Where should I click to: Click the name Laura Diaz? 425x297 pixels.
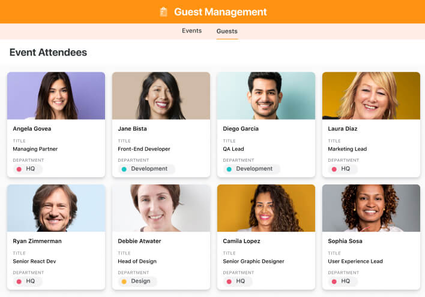click(x=343, y=129)
